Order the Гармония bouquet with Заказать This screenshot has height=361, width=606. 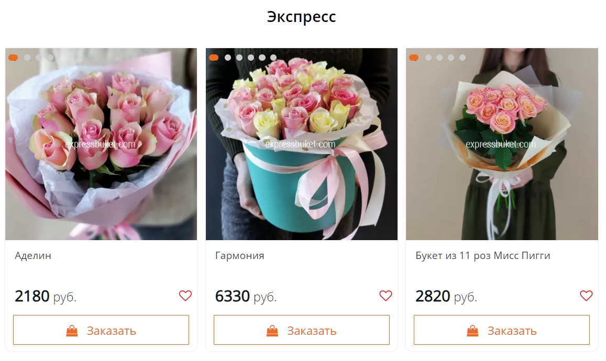[x=302, y=330]
